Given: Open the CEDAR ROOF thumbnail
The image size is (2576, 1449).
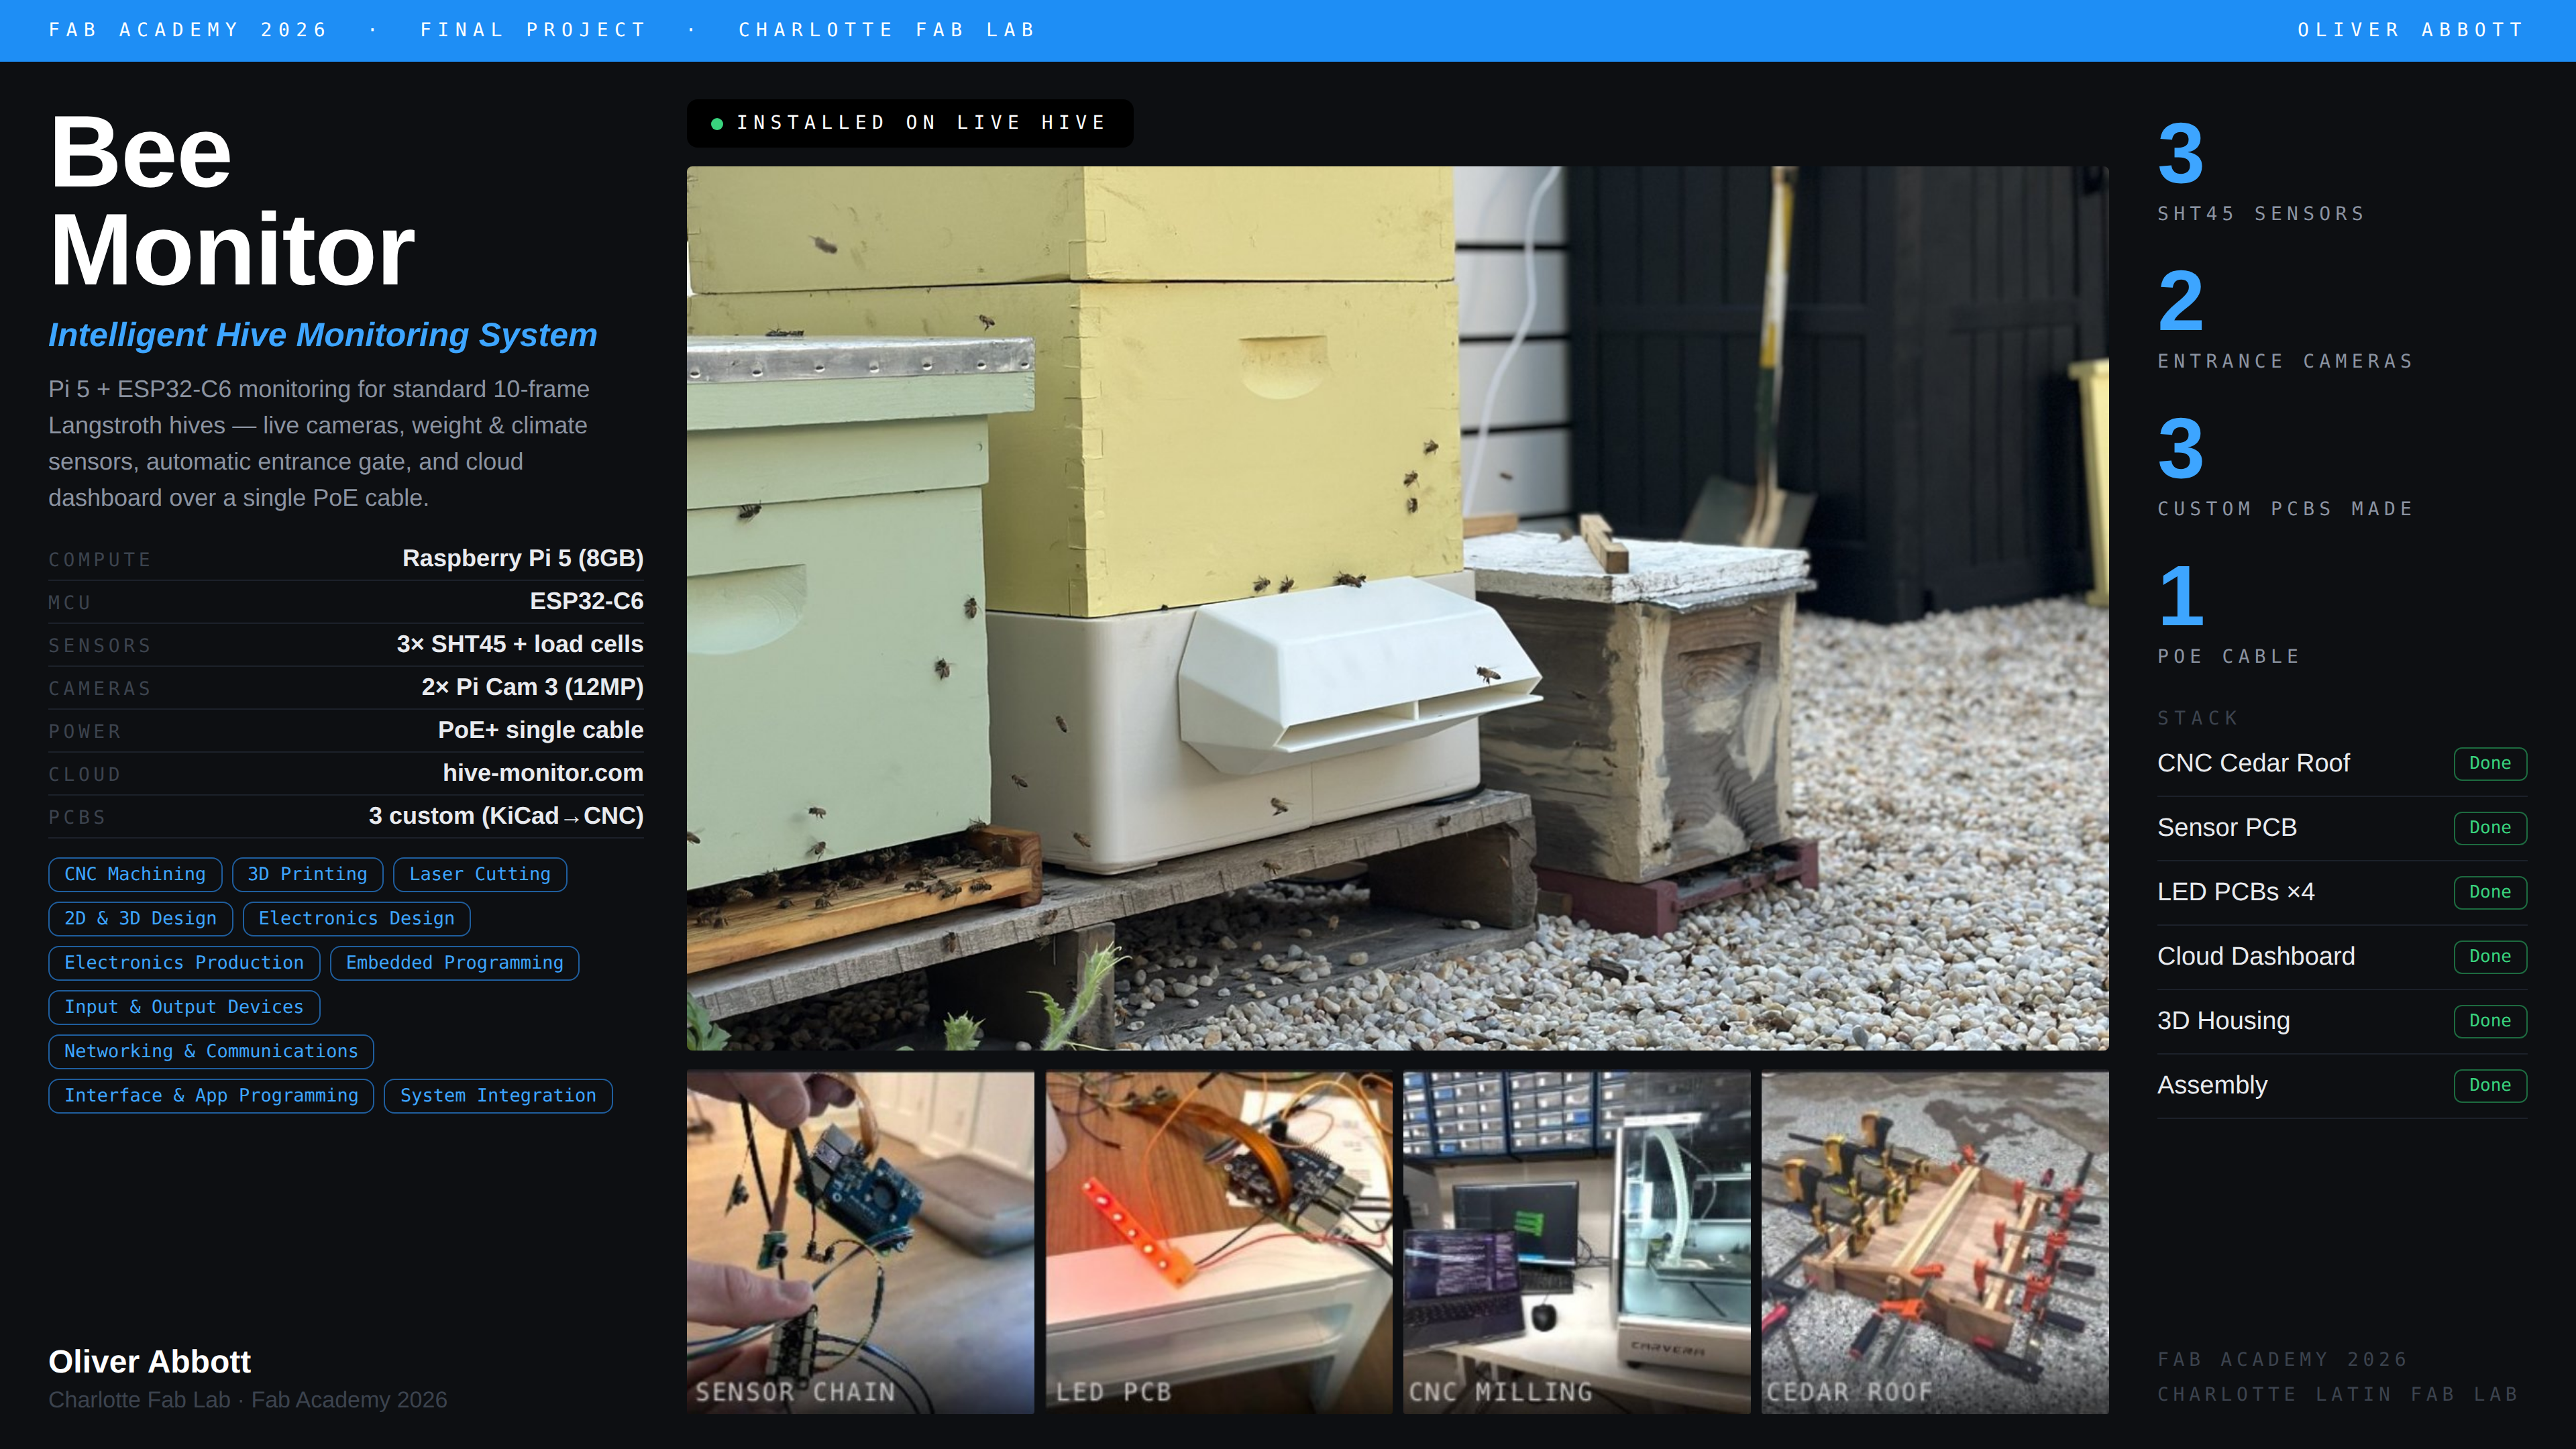Looking at the screenshot, I should point(1934,1242).
